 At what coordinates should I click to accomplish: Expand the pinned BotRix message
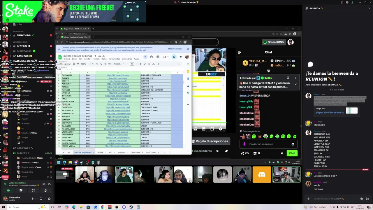click(295, 84)
